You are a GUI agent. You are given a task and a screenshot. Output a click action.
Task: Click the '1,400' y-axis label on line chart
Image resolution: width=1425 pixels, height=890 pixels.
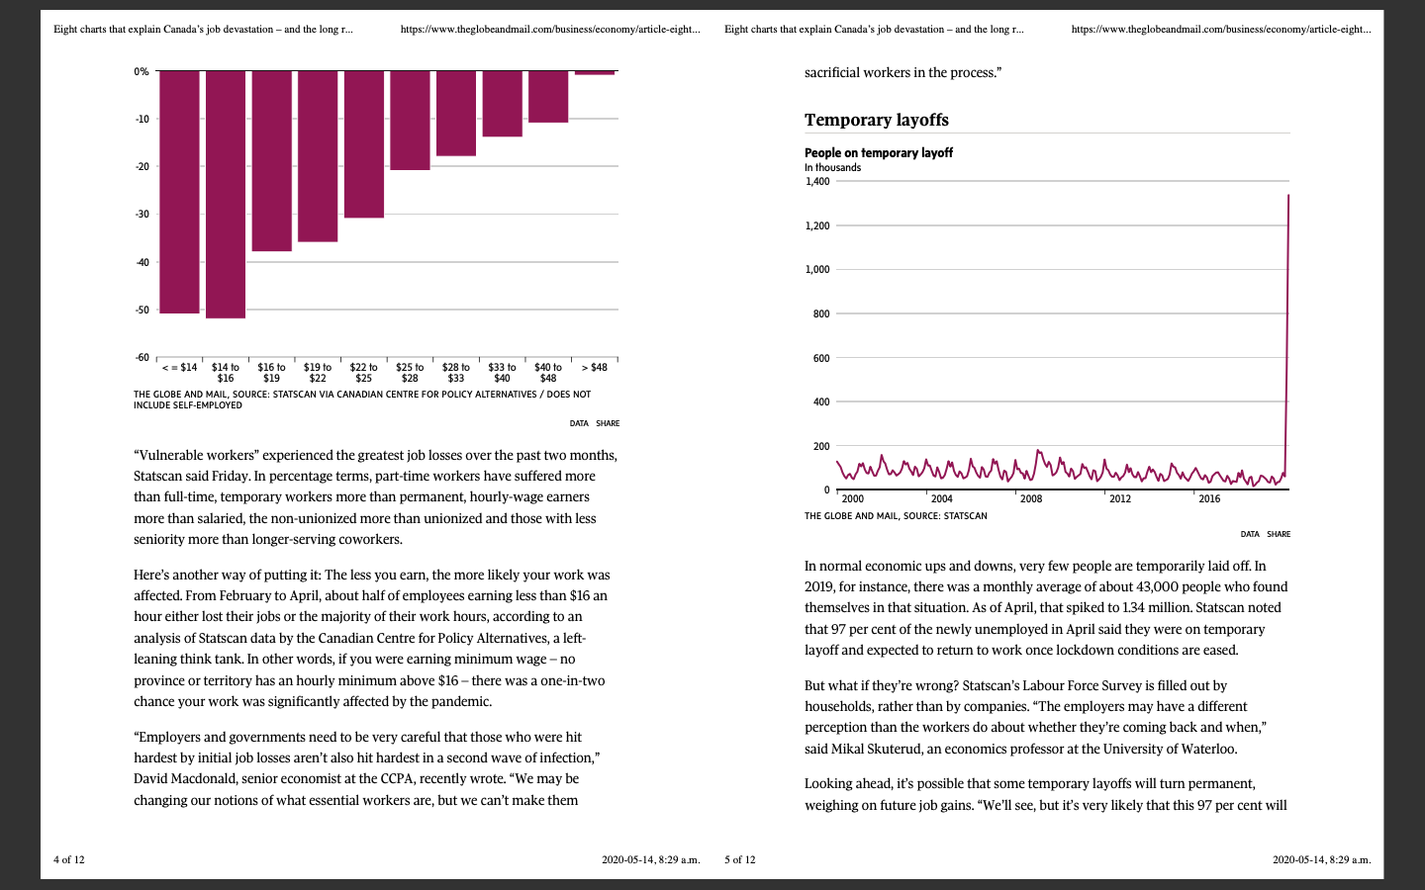(817, 182)
